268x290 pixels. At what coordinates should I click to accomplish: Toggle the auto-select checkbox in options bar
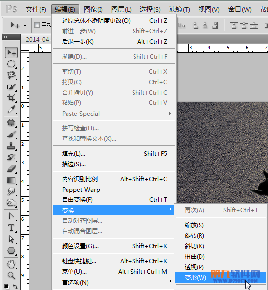pos(37,25)
